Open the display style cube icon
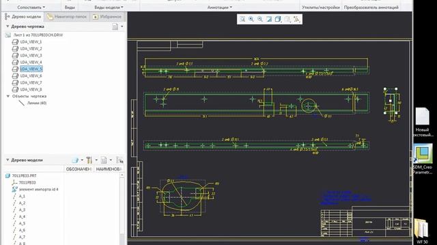The height and width of the screenshot is (245, 437). [278, 19]
